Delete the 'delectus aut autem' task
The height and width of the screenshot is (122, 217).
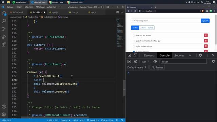tap(206, 35)
